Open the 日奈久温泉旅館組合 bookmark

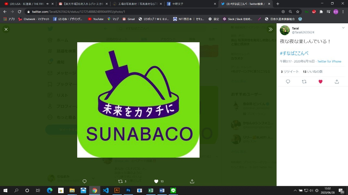[x=280, y=19]
